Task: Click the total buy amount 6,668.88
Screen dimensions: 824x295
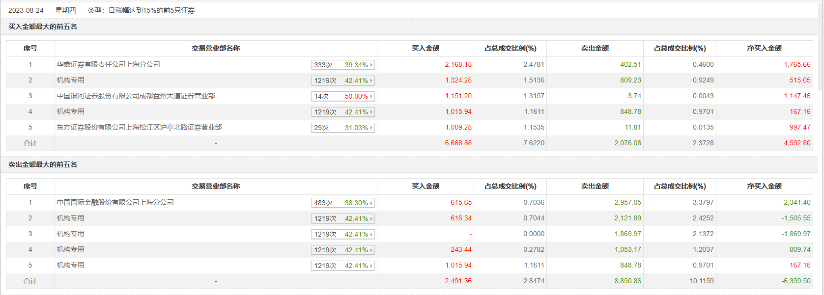Action: [x=458, y=143]
